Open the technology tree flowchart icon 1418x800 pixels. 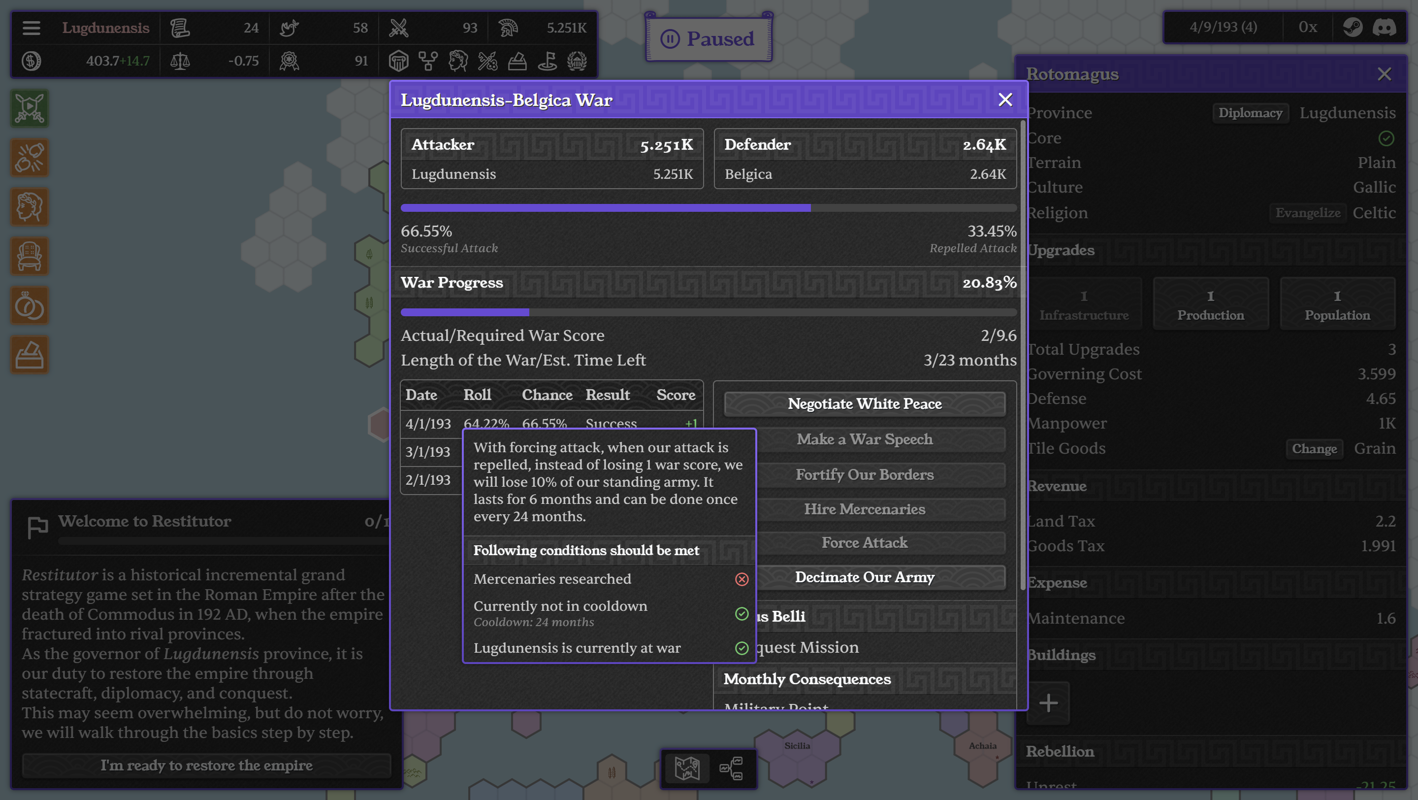pos(428,61)
